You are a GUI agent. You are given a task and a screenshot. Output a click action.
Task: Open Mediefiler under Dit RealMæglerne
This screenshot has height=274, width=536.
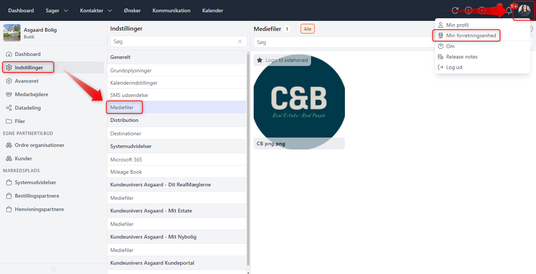point(177,198)
